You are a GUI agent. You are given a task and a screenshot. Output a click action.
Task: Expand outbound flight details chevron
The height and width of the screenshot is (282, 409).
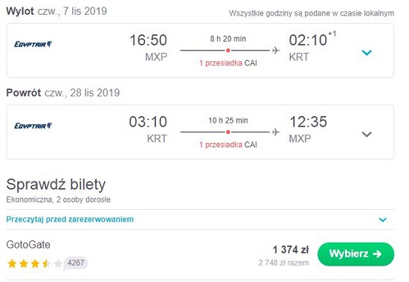click(x=367, y=53)
